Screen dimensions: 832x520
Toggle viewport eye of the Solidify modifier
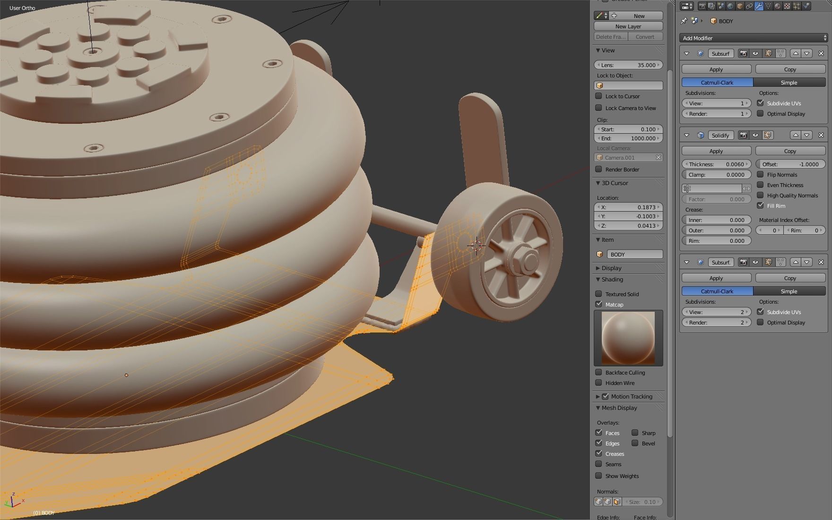[755, 135]
